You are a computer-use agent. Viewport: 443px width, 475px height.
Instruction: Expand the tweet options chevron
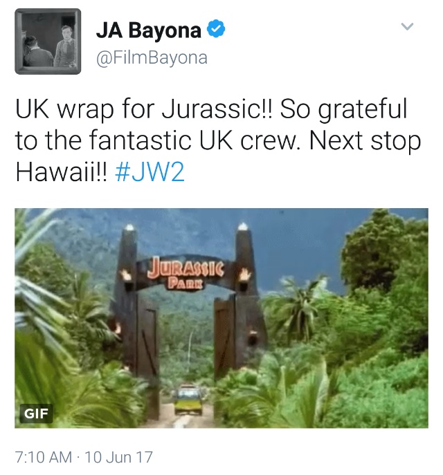point(407,27)
